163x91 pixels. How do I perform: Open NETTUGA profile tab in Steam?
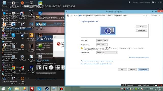[69, 6]
